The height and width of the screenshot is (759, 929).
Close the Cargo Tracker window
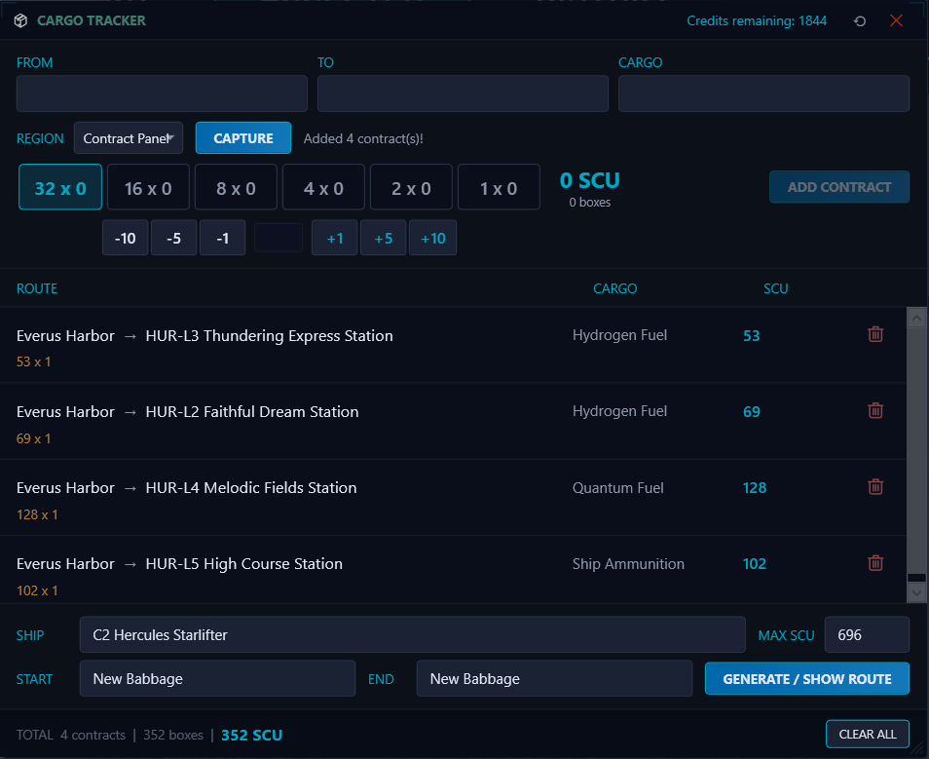click(896, 20)
